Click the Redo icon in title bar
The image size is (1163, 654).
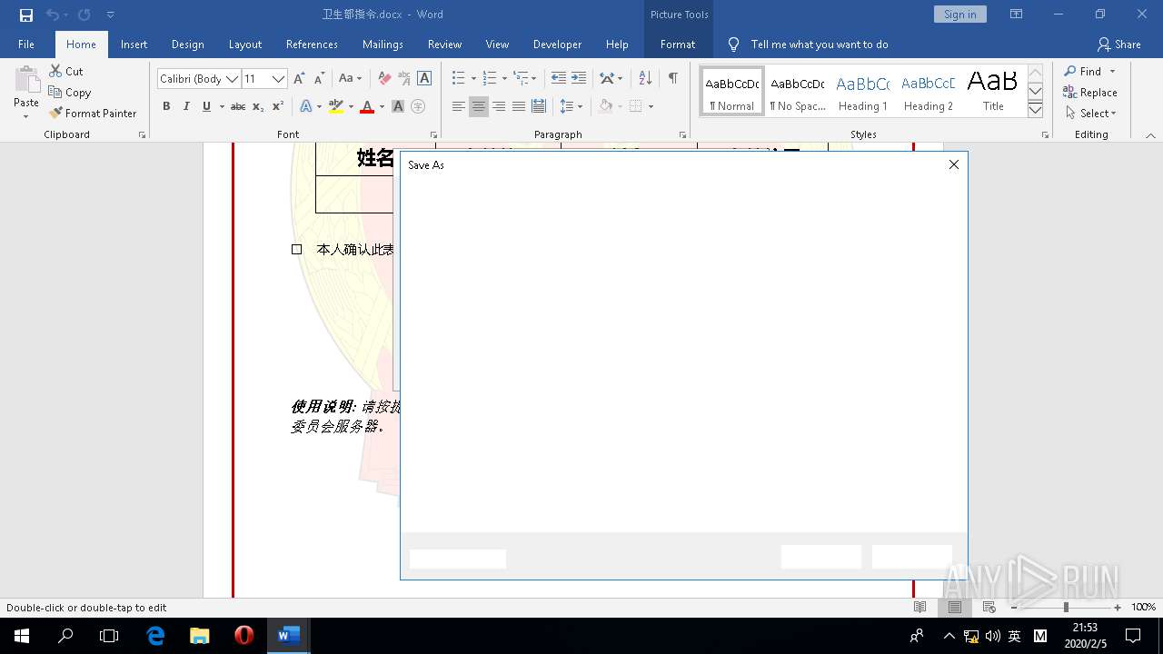click(x=84, y=15)
